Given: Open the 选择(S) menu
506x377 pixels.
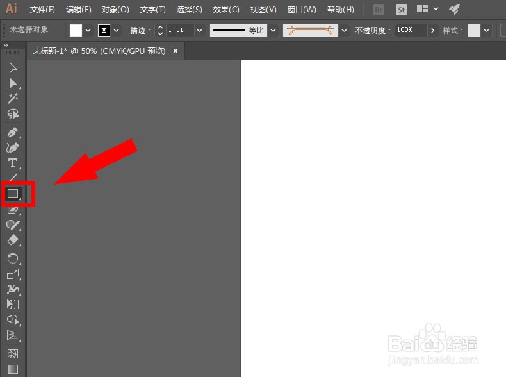Looking at the screenshot, I should click(189, 10).
